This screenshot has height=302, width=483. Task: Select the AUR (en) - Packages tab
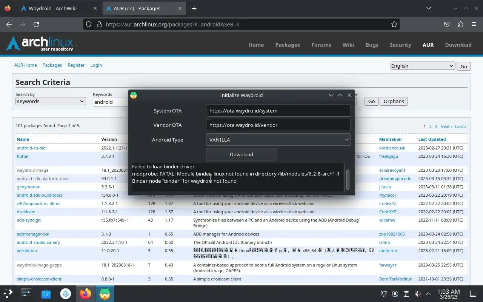144,8
